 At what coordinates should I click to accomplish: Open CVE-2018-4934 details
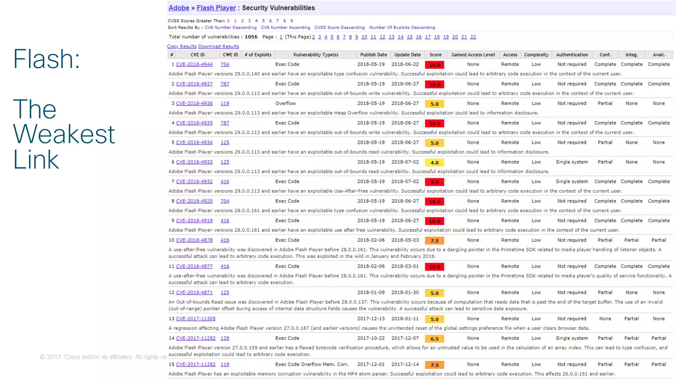click(194, 142)
